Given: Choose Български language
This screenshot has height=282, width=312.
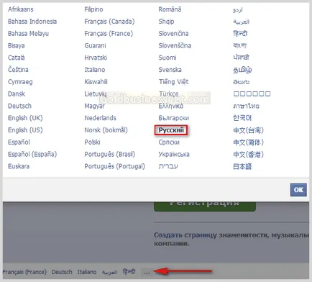Looking at the screenshot, I should click(x=174, y=118).
